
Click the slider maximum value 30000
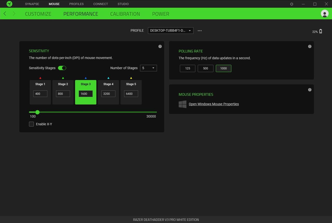tap(151, 116)
